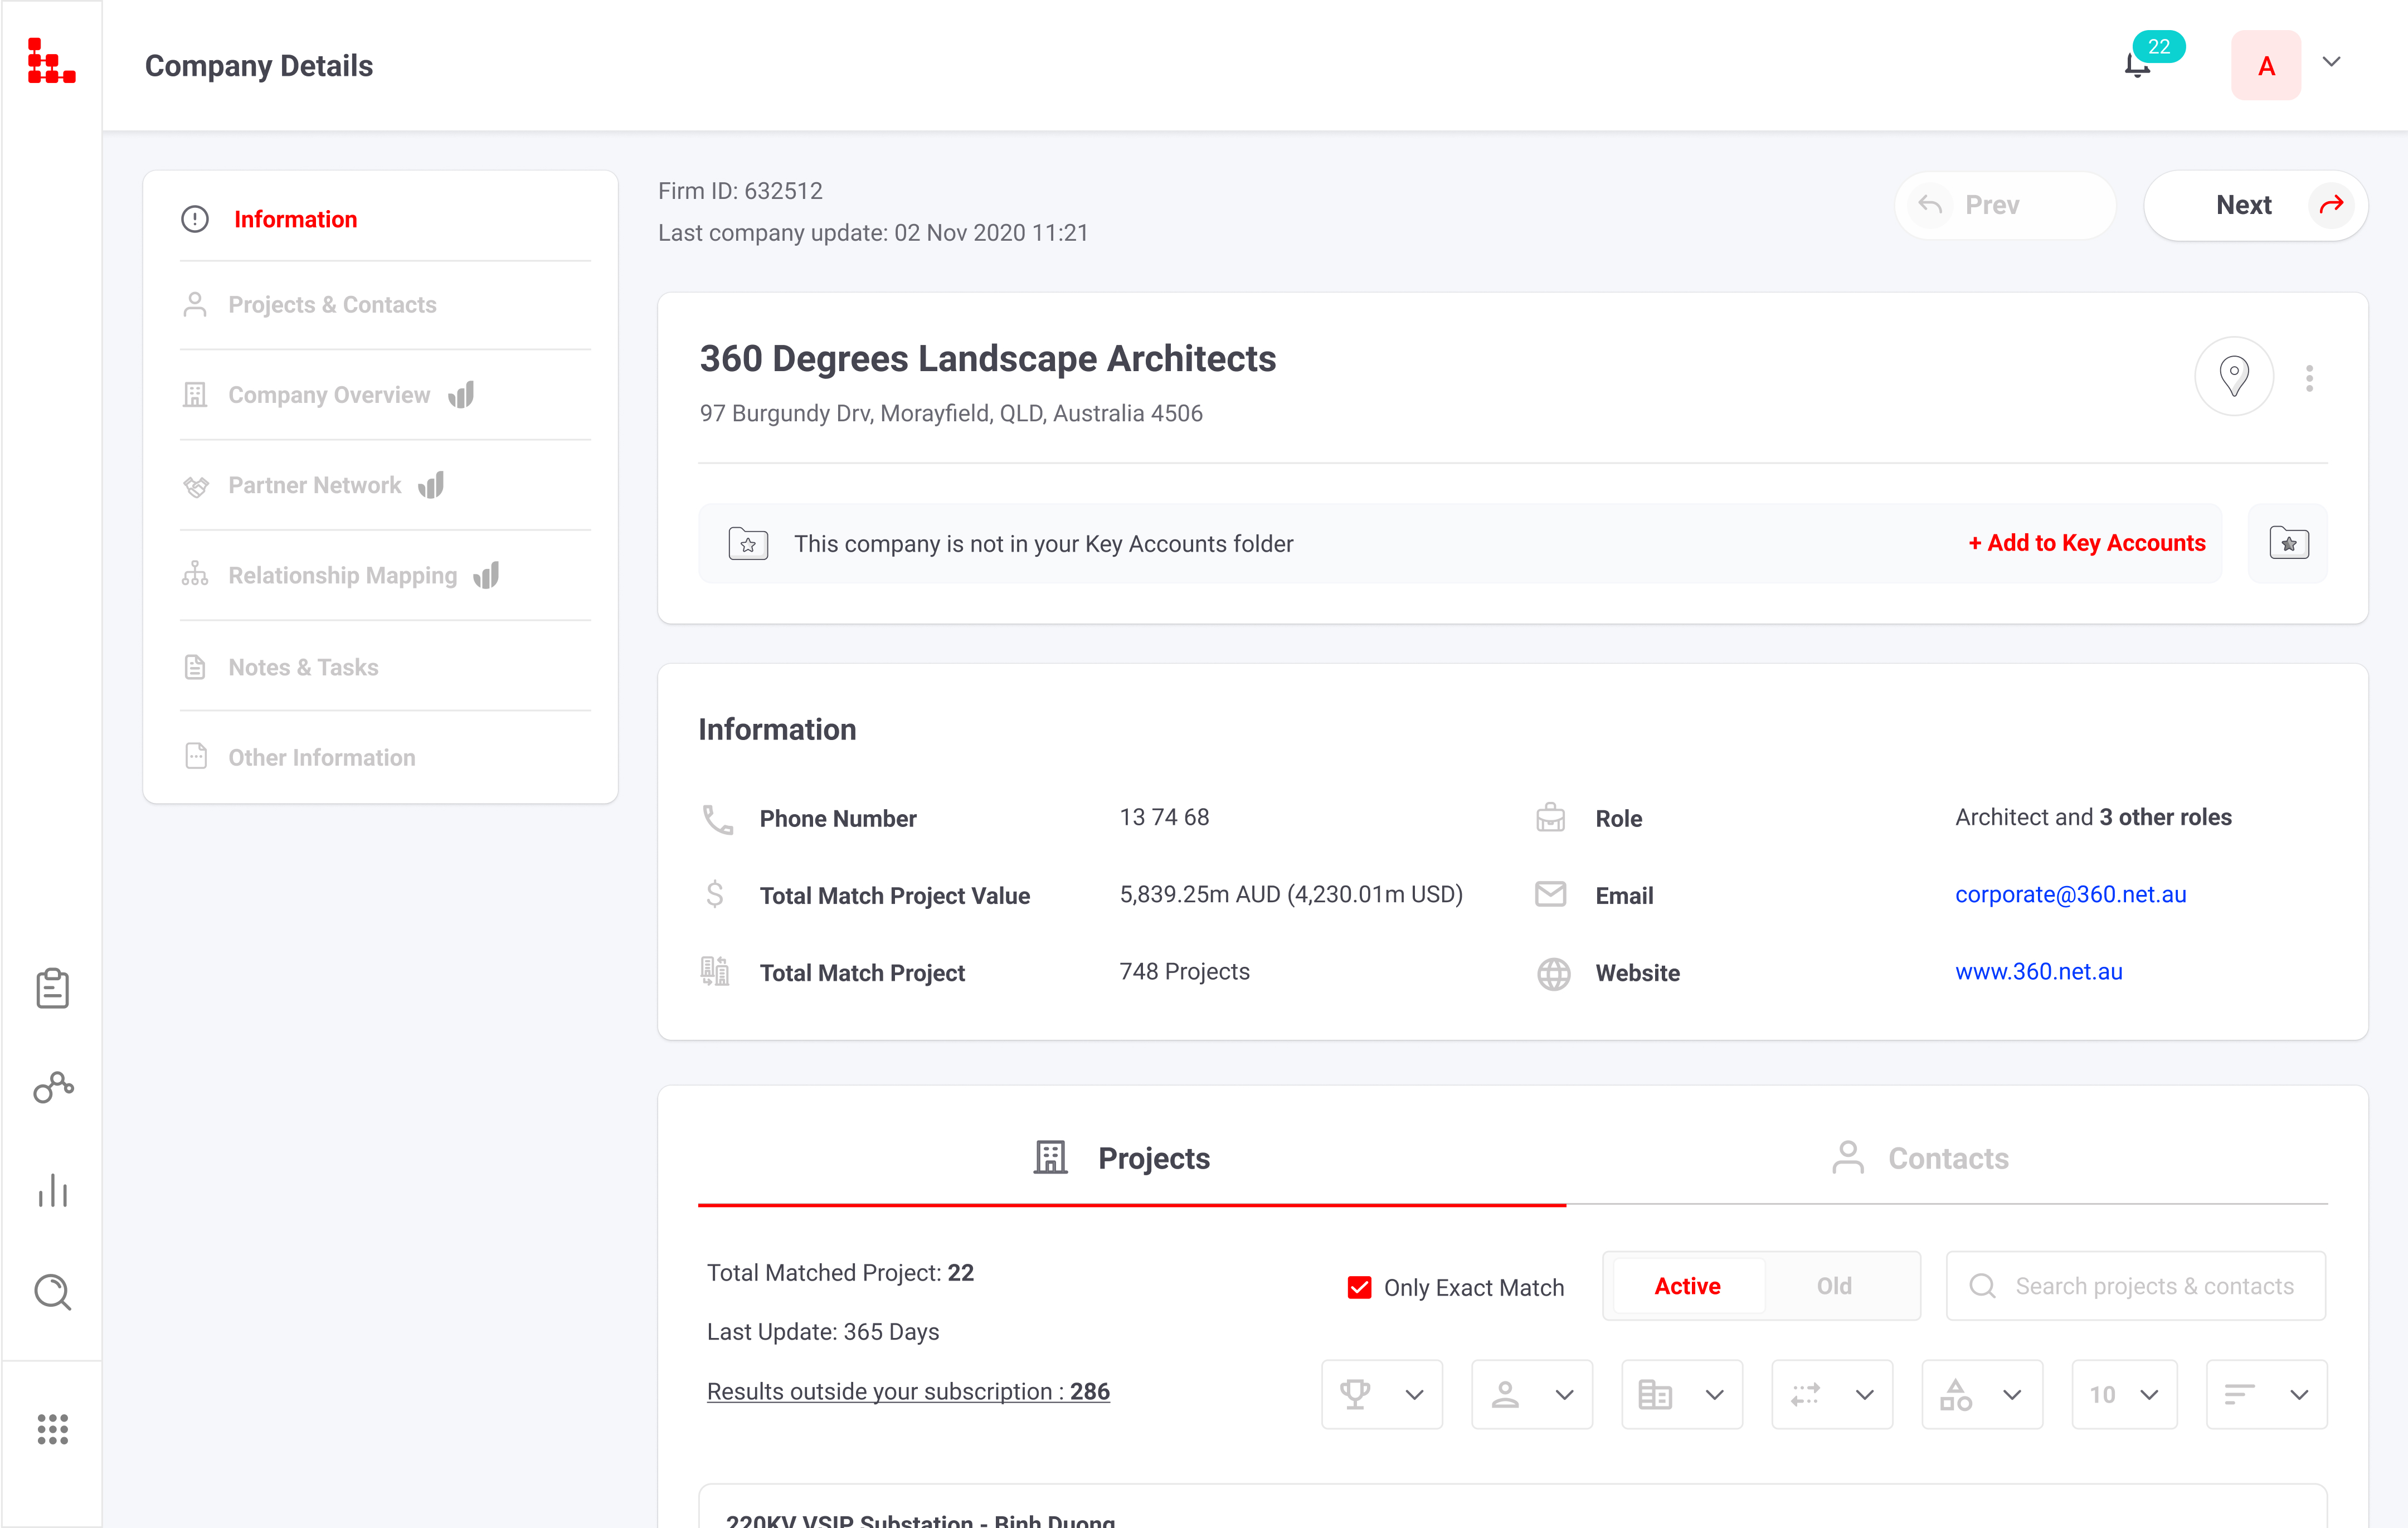Open Notes & Tasks in side menu
The width and height of the screenshot is (2408, 1528).
click(x=302, y=667)
